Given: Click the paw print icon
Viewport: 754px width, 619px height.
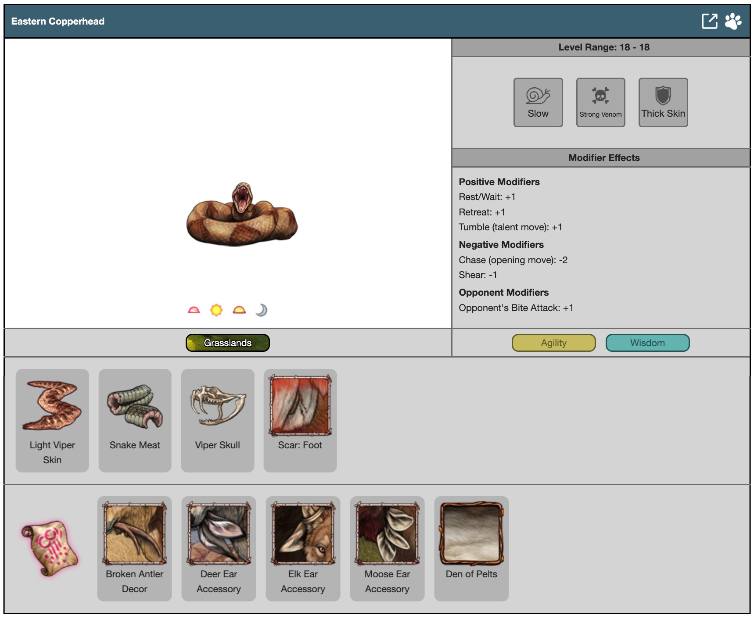Looking at the screenshot, I should tap(733, 21).
